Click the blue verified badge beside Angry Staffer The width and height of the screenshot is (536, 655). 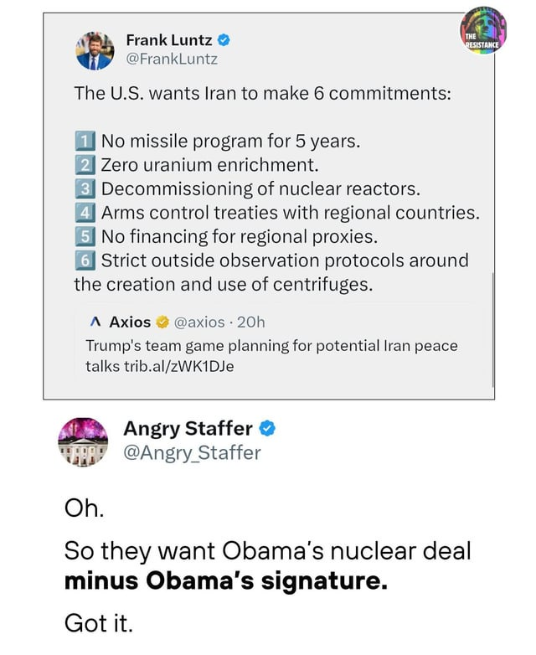coord(267,429)
